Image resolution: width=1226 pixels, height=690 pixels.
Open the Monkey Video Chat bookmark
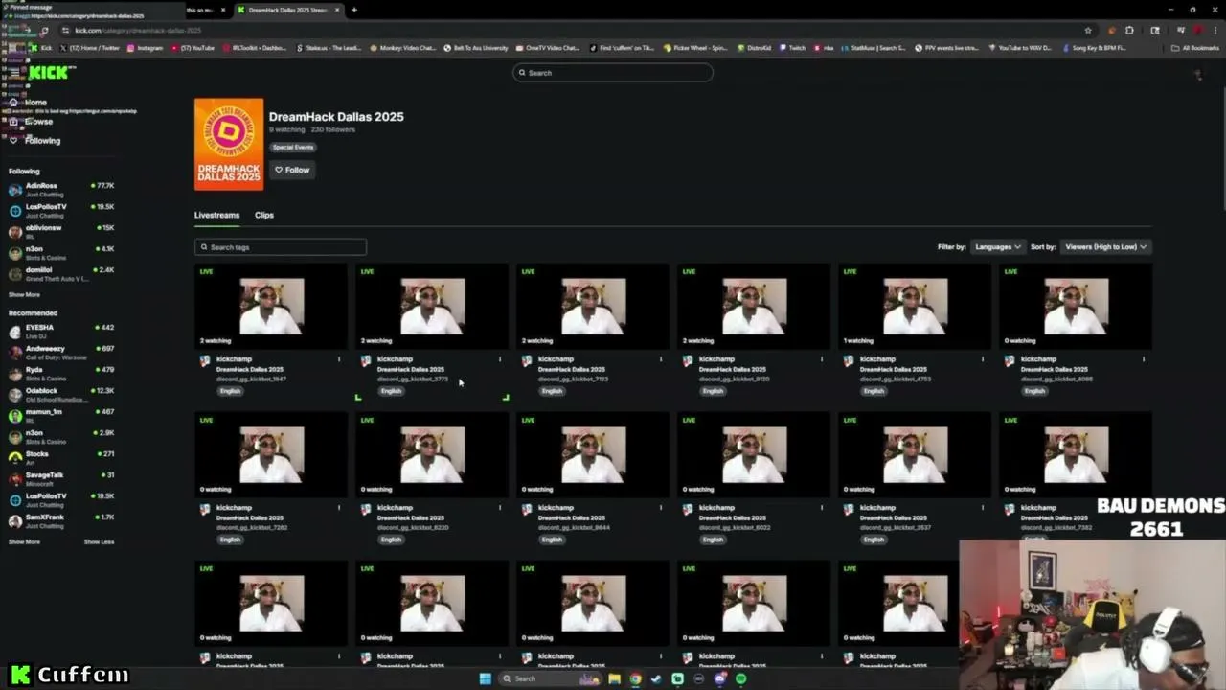(x=402, y=48)
